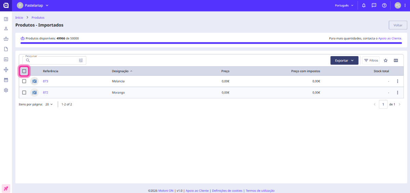Open the top bar three-dot menu
Viewport: 410px width, 193px height.
(405, 5)
